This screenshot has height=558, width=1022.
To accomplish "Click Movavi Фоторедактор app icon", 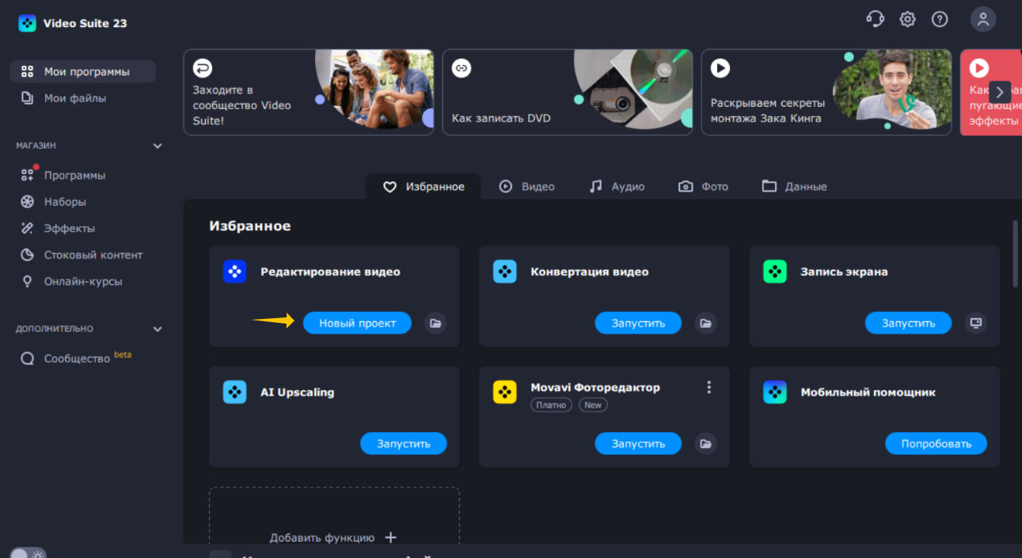I will (505, 392).
